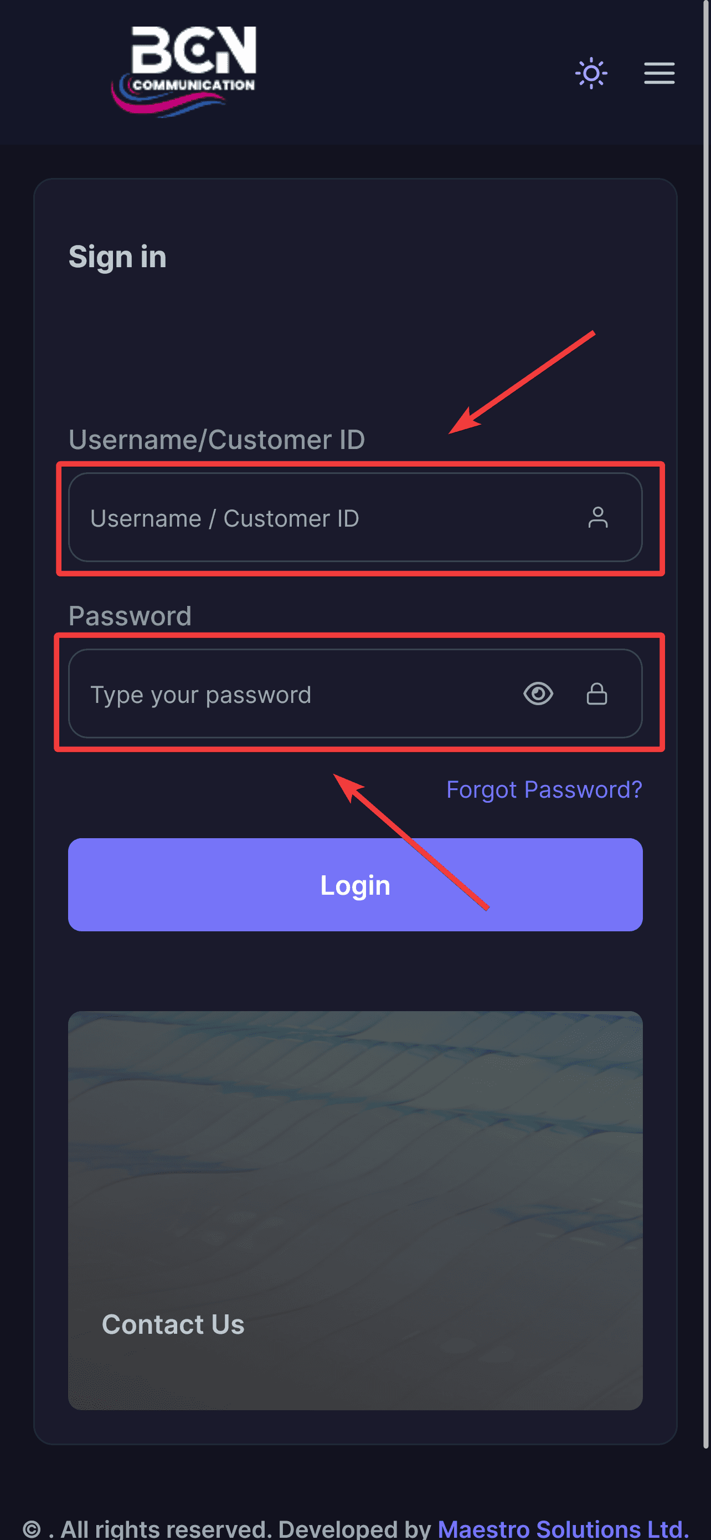This screenshot has height=1540, width=711.
Task: Visit the Maestro Solutions Ltd. link
Action: (x=563, y=1528)
